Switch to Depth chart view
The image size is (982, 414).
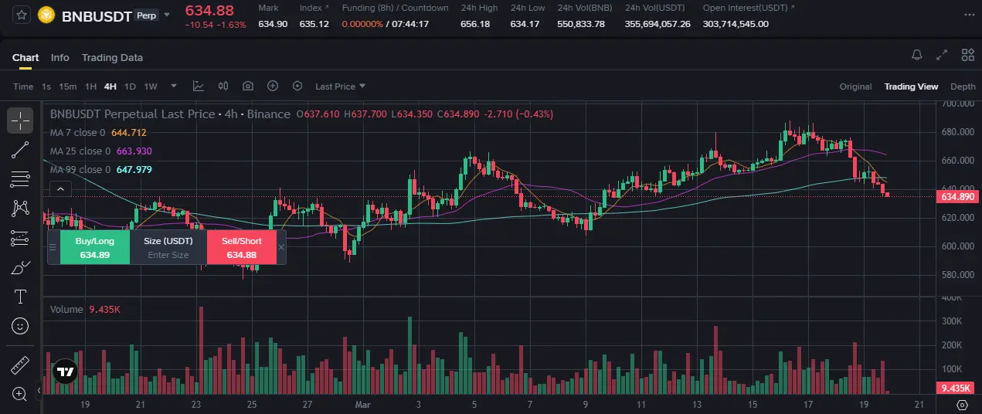[963, 87]
